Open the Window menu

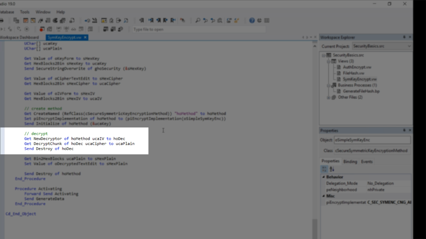[43, 12]
